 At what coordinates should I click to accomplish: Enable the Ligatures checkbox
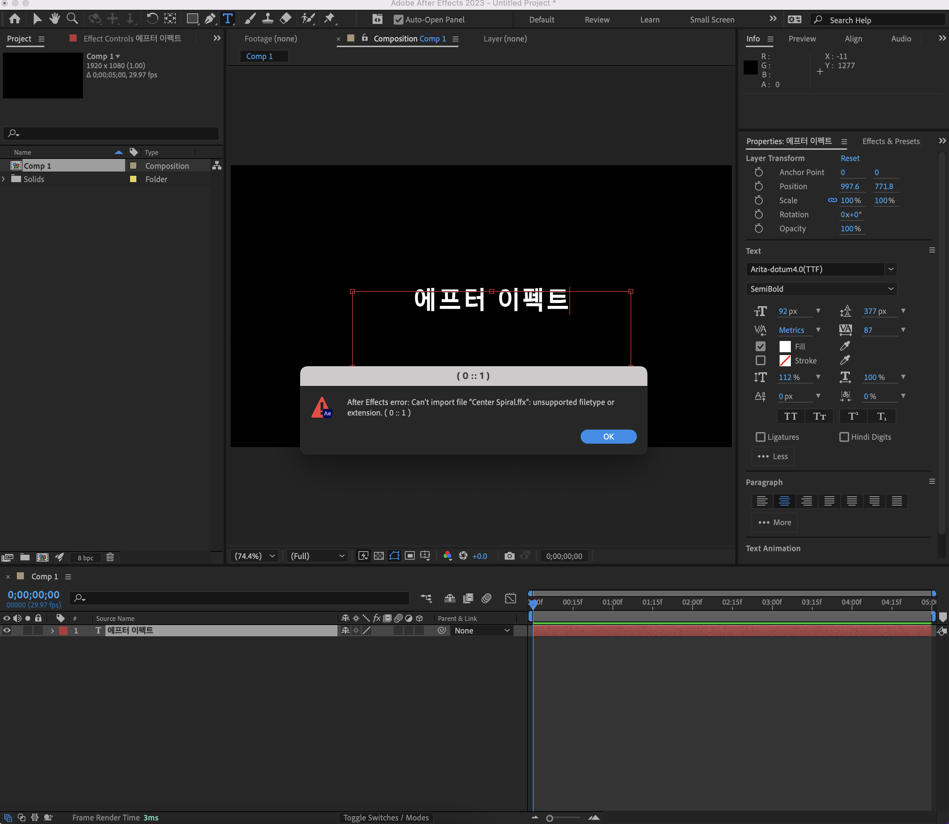tap(761, 437)
